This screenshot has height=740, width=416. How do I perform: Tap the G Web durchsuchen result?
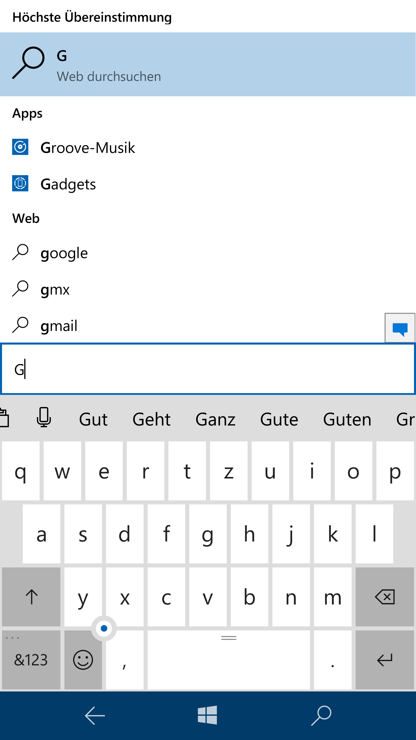point(208,64)
